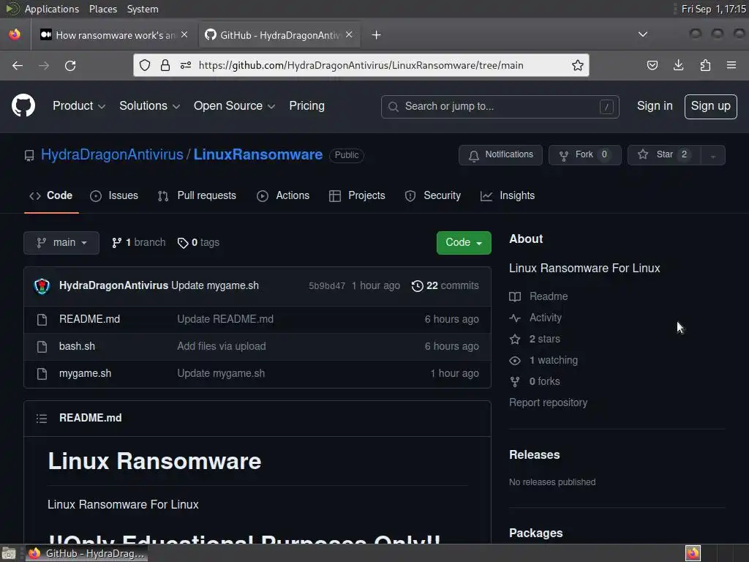Click the show desktop icon in the bottom panel
This screenshot has height=562, width=749.
tap(9, 553)
